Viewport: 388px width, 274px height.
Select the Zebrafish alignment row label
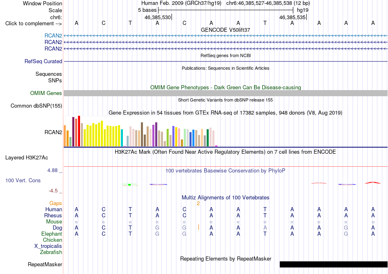[51, 252]
